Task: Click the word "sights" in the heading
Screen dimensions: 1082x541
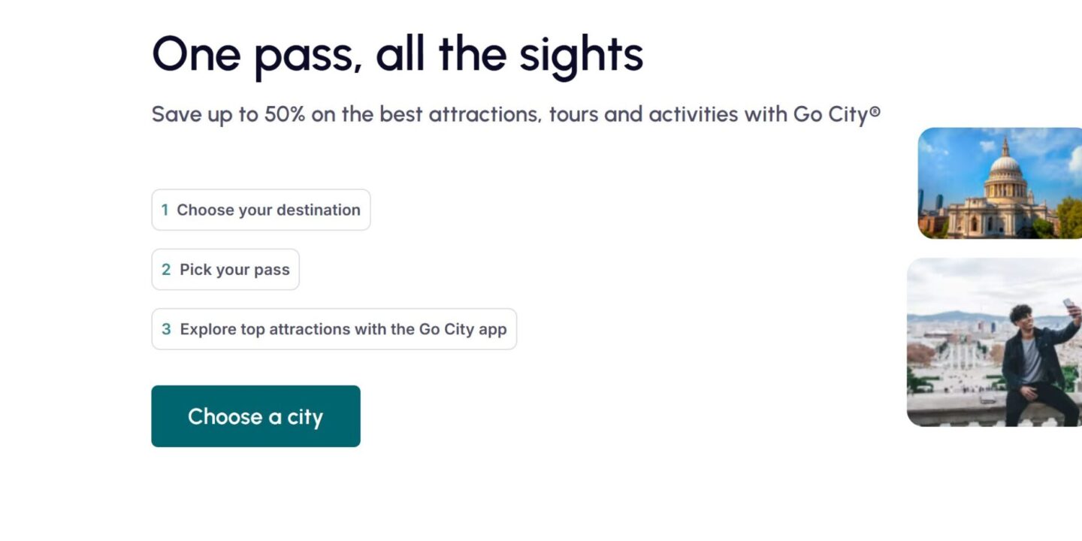Action: click(x=581, y=54)
